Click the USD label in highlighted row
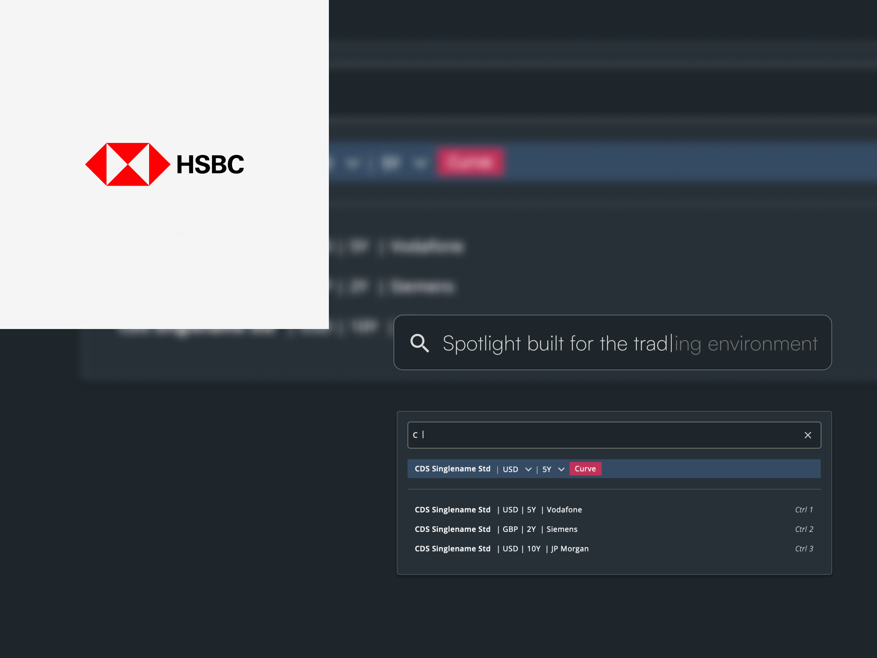This screenshot has height=658, width=877. point(510,469)
